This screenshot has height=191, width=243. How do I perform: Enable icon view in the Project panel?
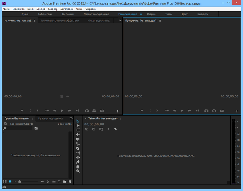[10, 182]
